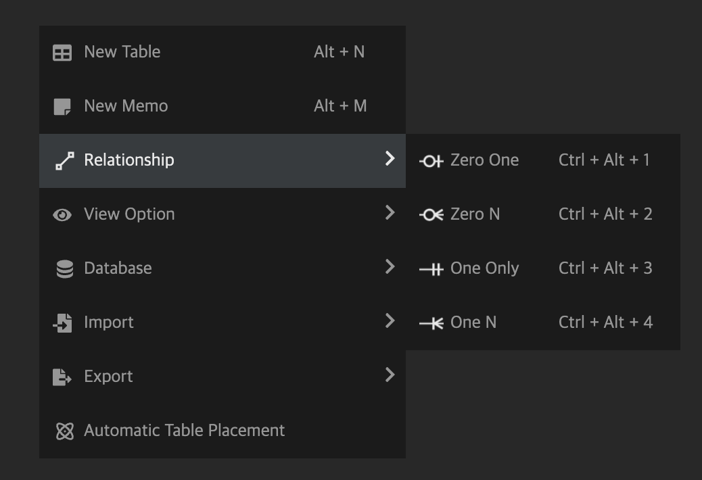Expand the Database submenu chevron
Viewport: 702px width, 480px height.
[390, 267]
